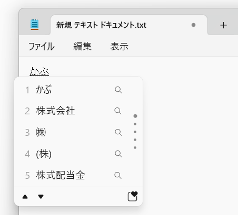Add a new tab with plus button
Viewport: 238px width, 215px height.
(x=223, y=25)
